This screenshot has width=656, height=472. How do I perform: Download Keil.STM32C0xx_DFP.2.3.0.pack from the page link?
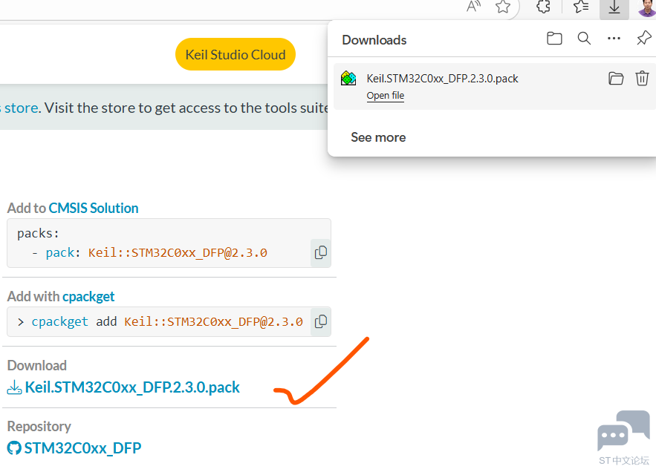tap(131, 387)
